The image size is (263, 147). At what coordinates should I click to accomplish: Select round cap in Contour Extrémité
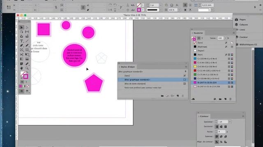[x=221, y=127]
